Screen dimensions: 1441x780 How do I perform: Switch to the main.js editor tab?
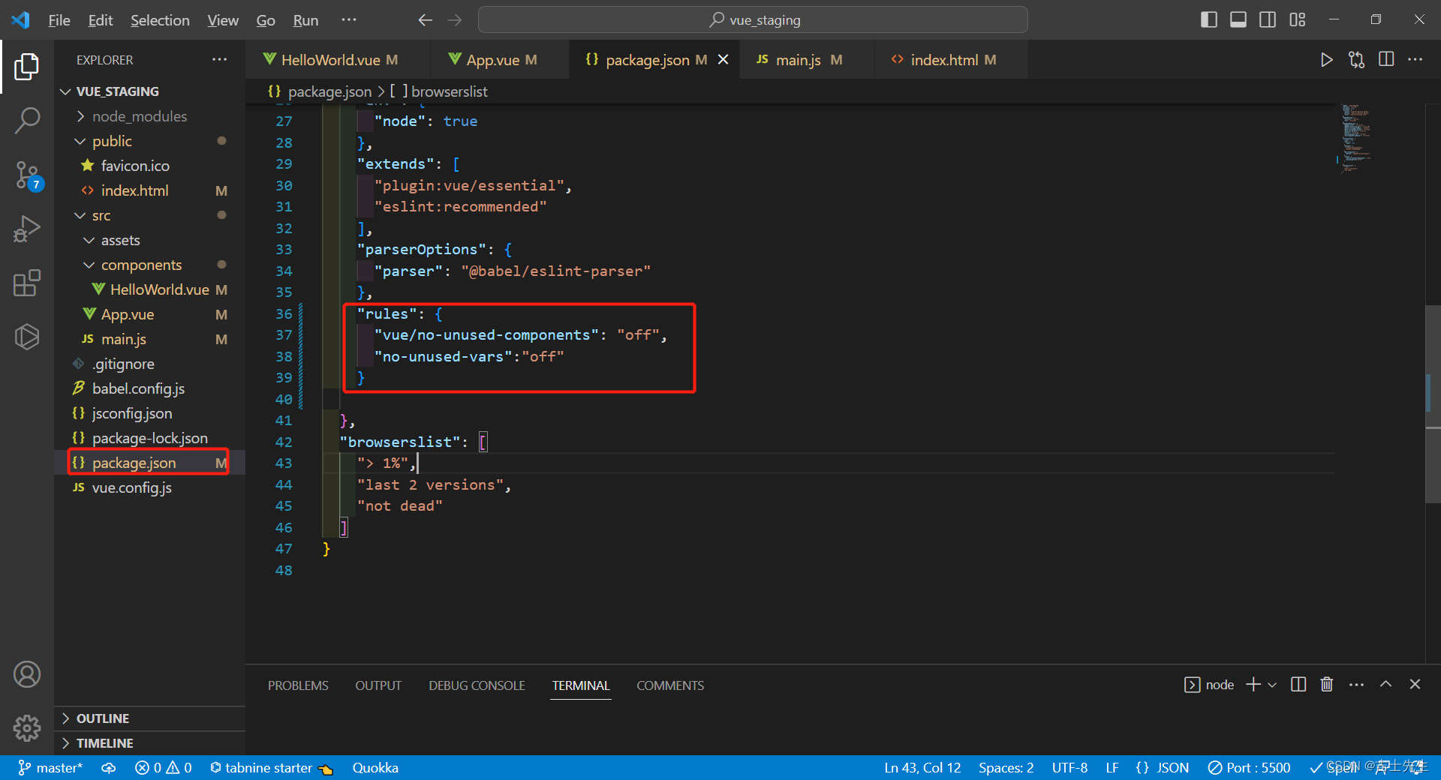(807, 60)
